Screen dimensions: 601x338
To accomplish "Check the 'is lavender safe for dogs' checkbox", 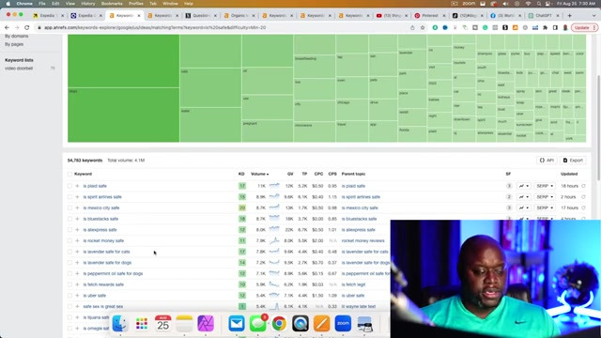I will point(69,263).
